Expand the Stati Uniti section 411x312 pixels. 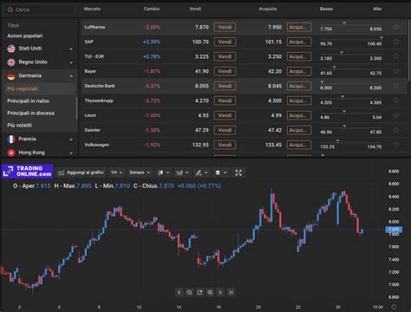40,49
